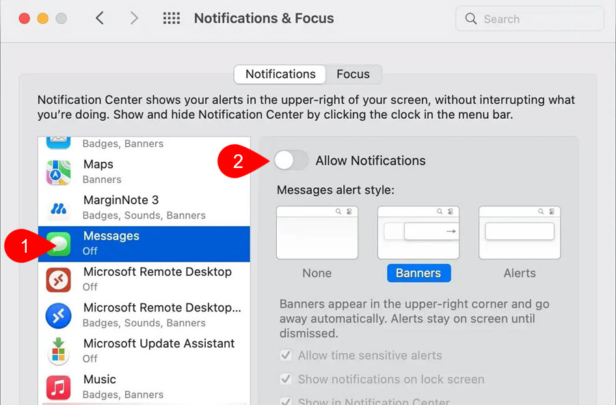Toggle Allow time sensitive alerts checkbox
Screen dimensions: 616x405
click(x=286, y=355)
